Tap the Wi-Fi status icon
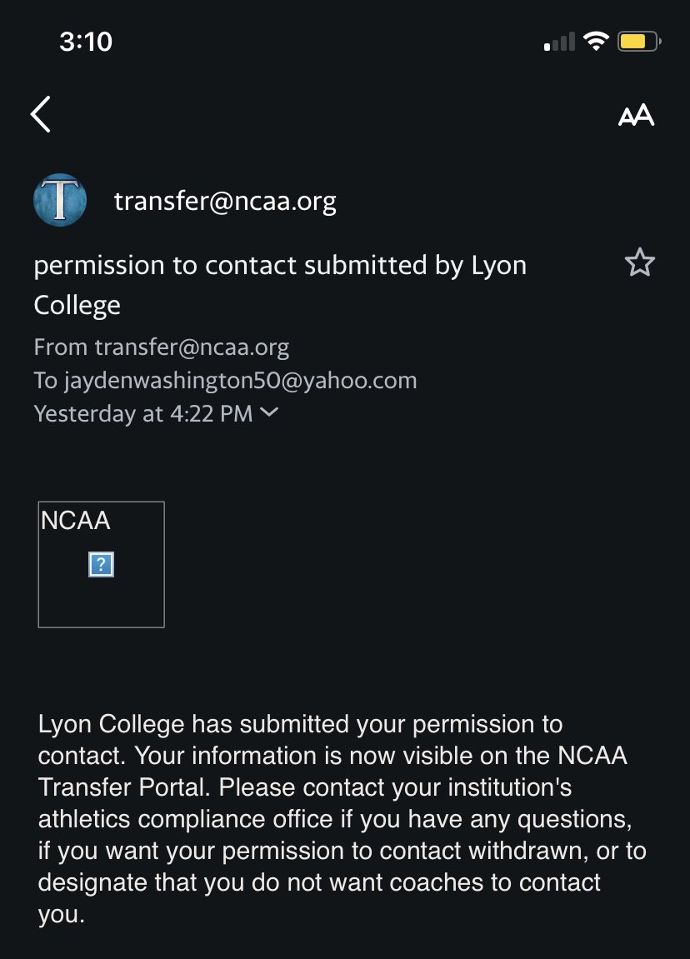Viewport: 690px width, 959px height. pyautogui.click(x=595, y=42)
